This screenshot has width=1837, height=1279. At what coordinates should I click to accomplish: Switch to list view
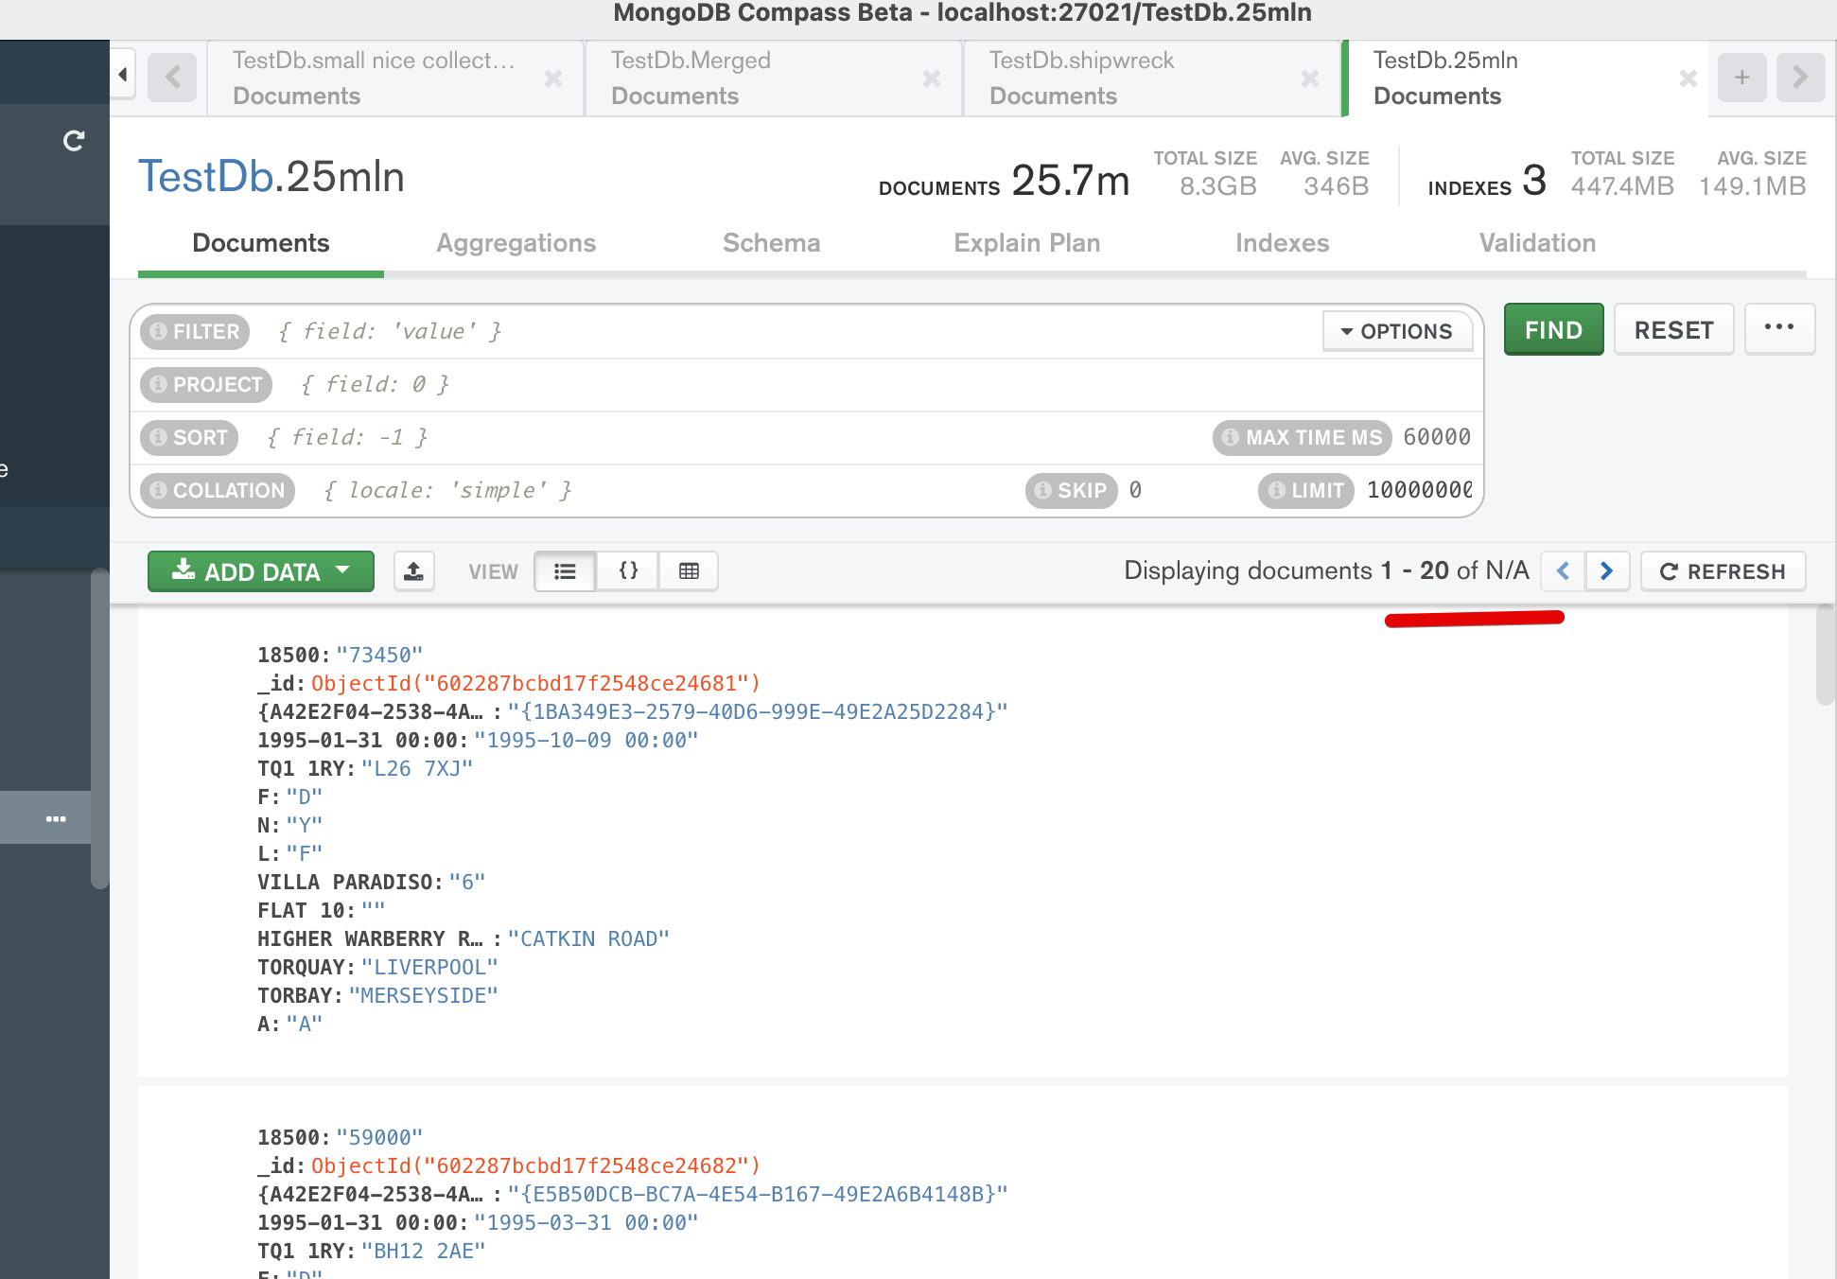(565, 571)
